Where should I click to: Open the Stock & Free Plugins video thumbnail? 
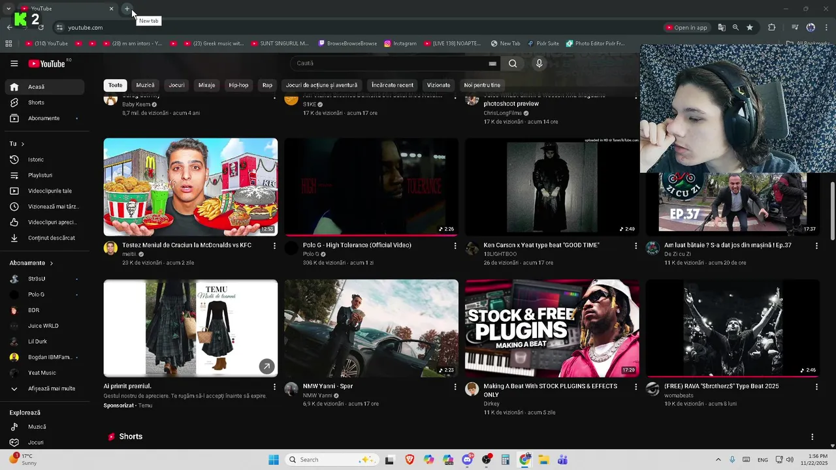click(552, 328)
